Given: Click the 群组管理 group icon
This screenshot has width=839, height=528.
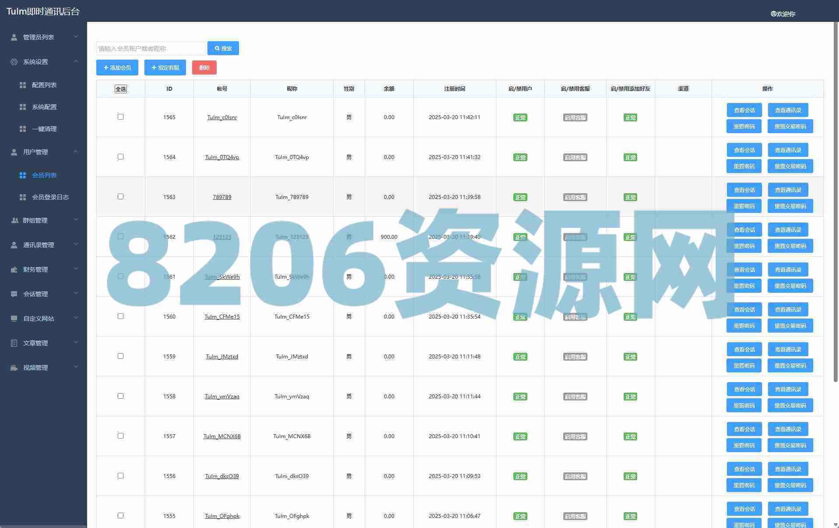Looking at the screenshot, I should click(14, 220).
